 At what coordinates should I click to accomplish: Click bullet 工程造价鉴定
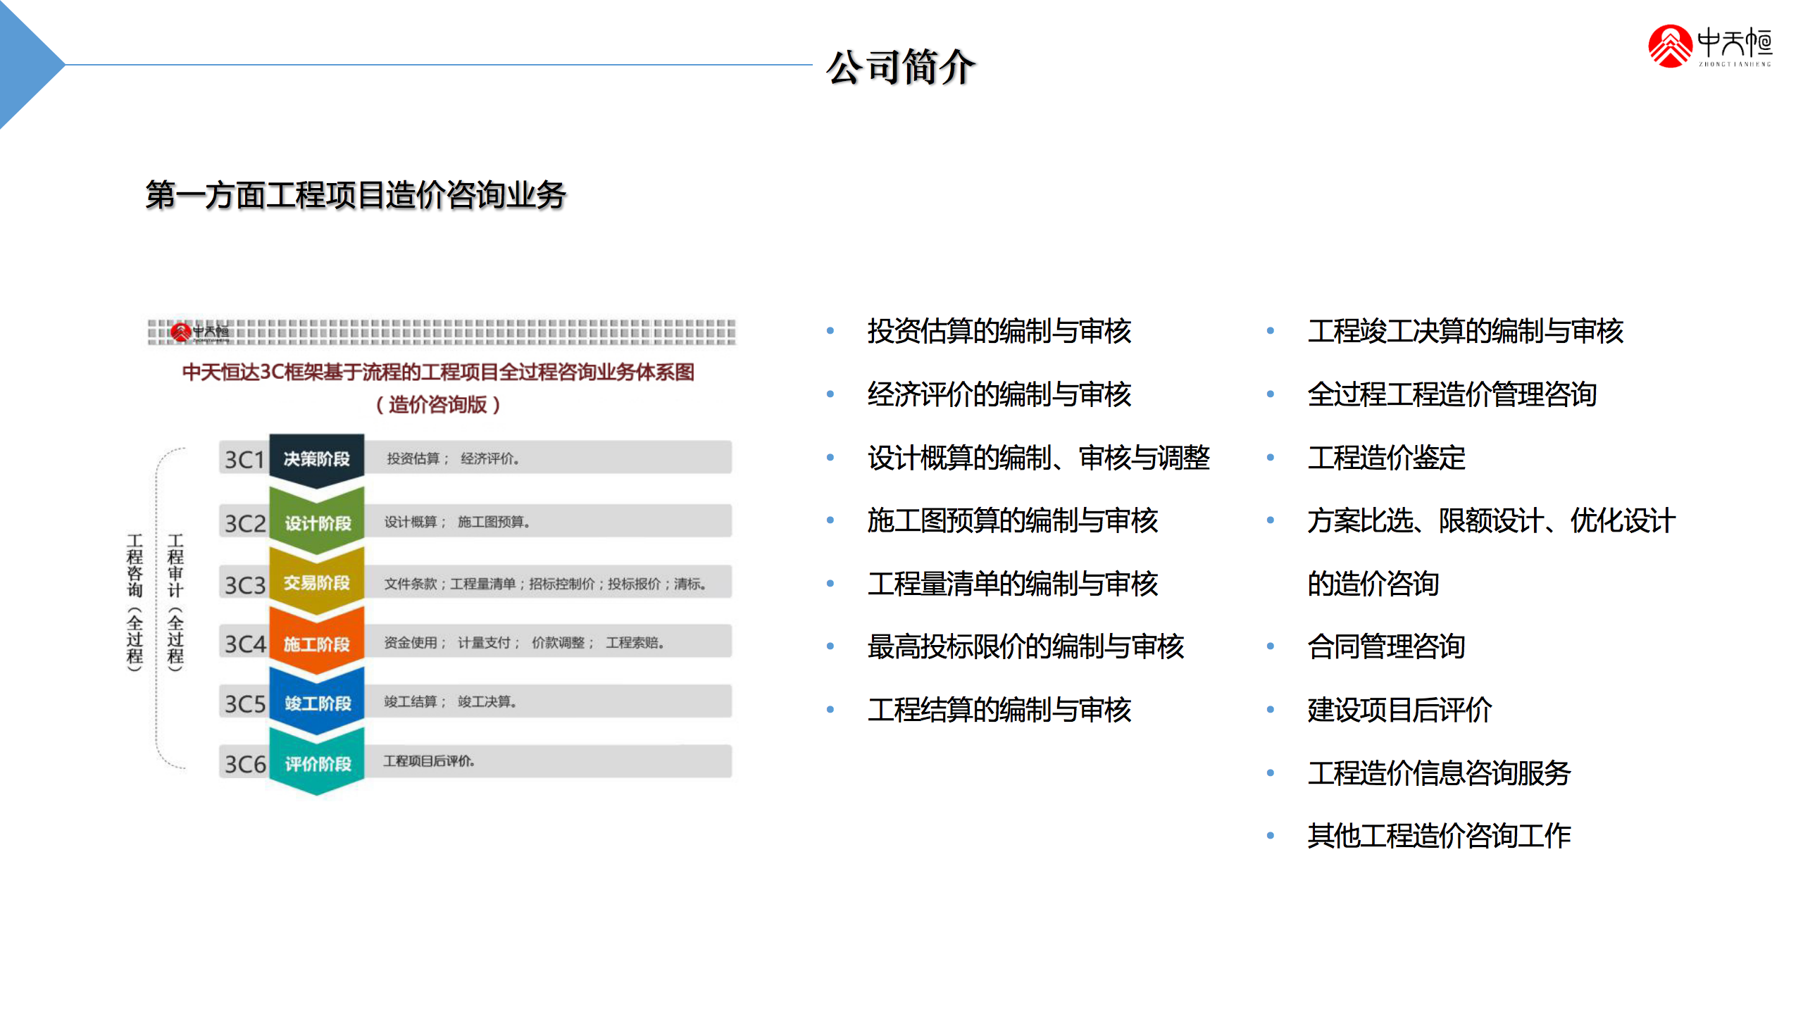(x=1386, y=458)
